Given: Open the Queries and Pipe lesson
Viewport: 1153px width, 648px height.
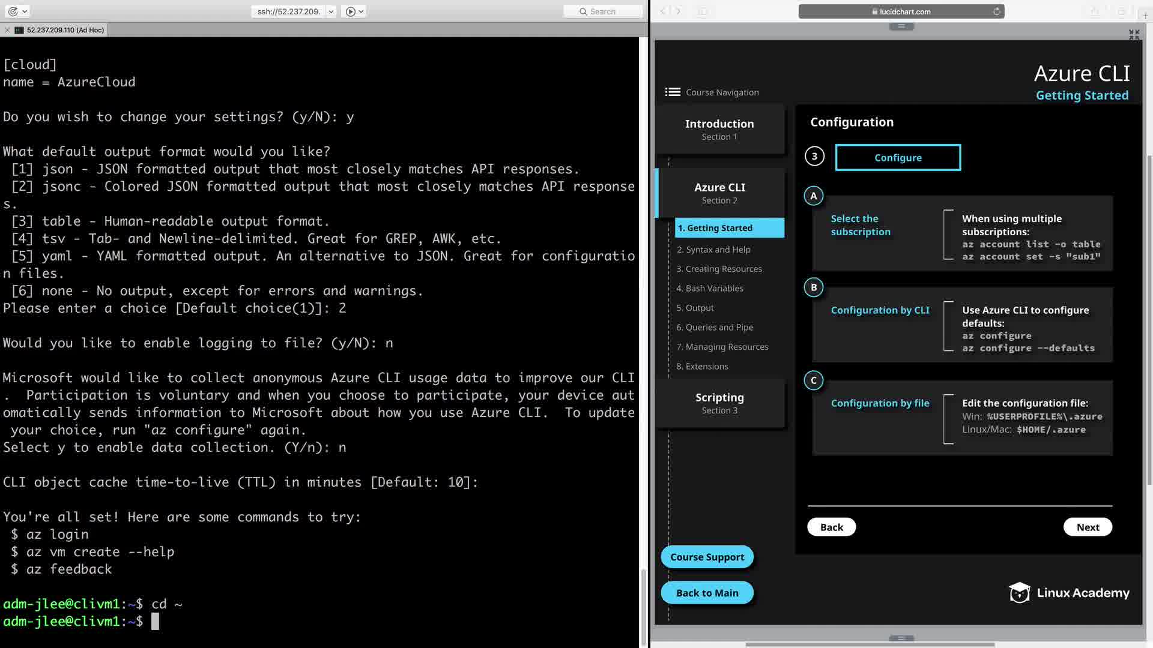Looking at the screenshot, I should [715, 327].
